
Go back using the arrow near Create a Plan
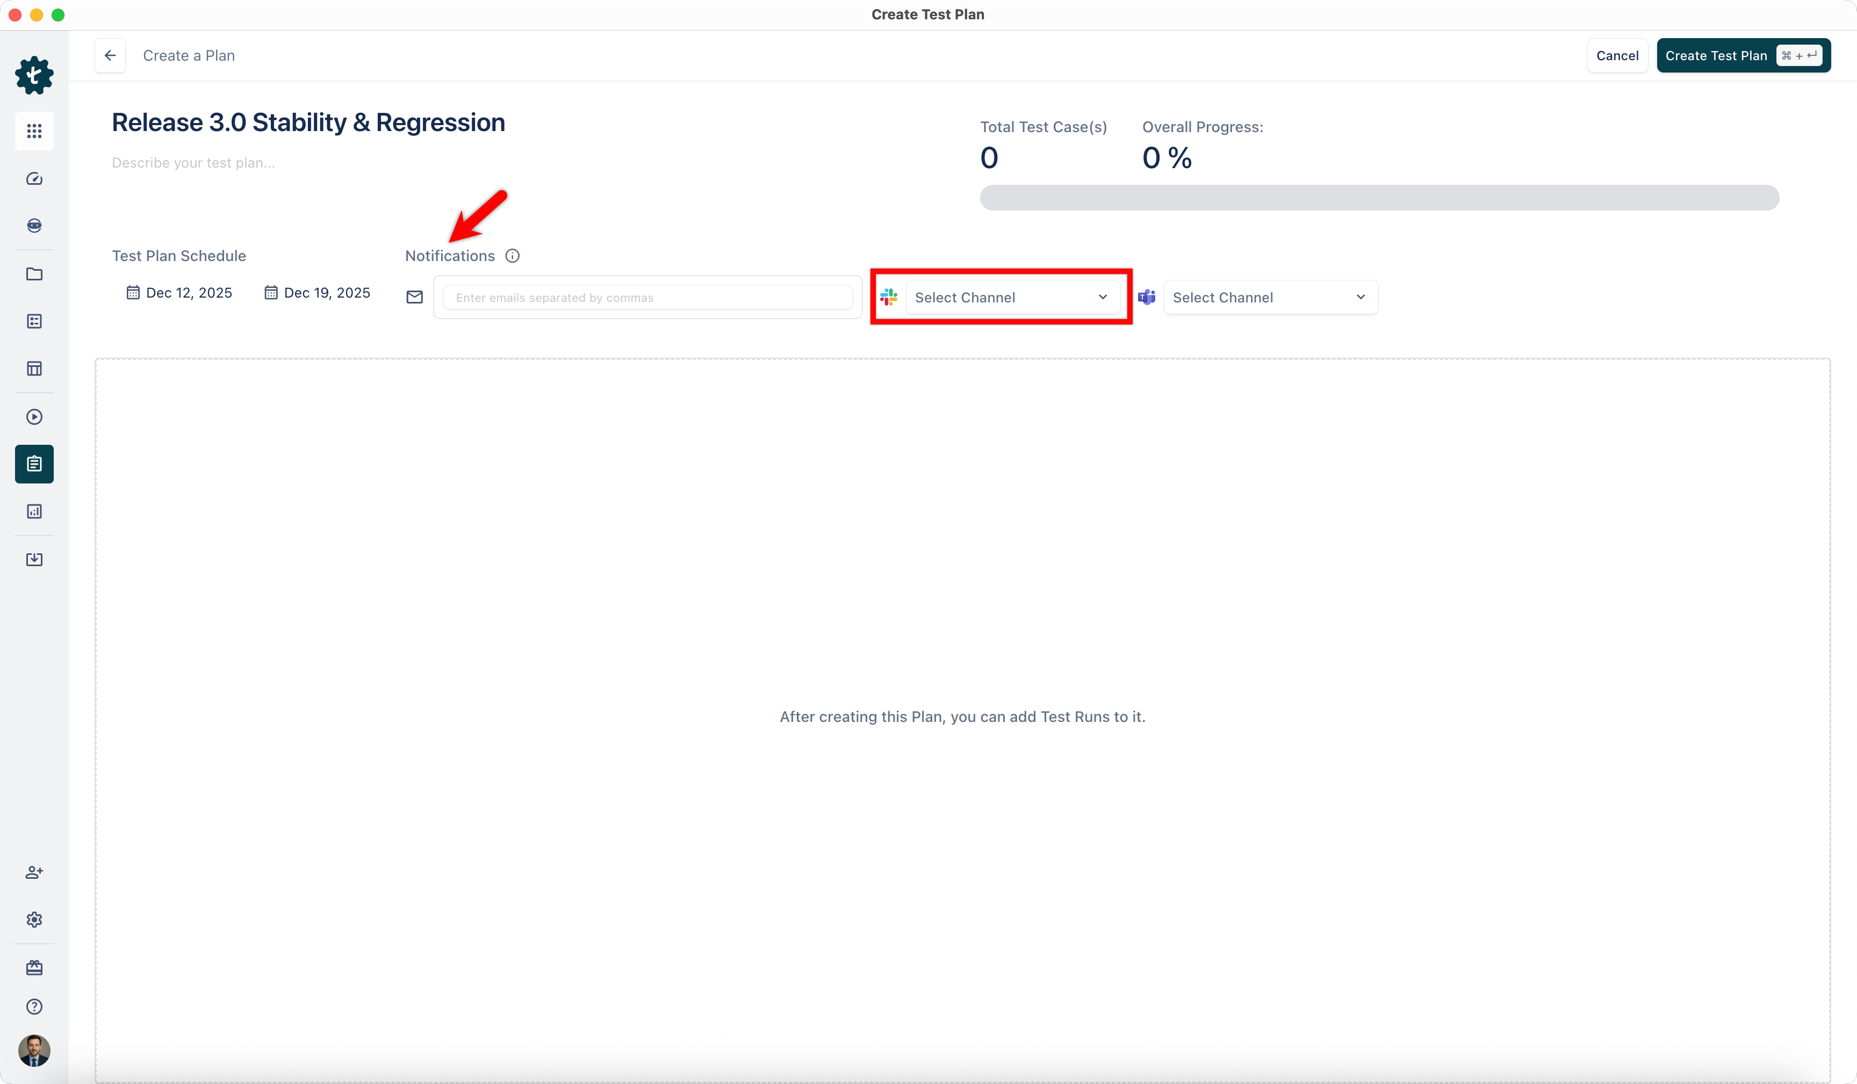[110, 55]
